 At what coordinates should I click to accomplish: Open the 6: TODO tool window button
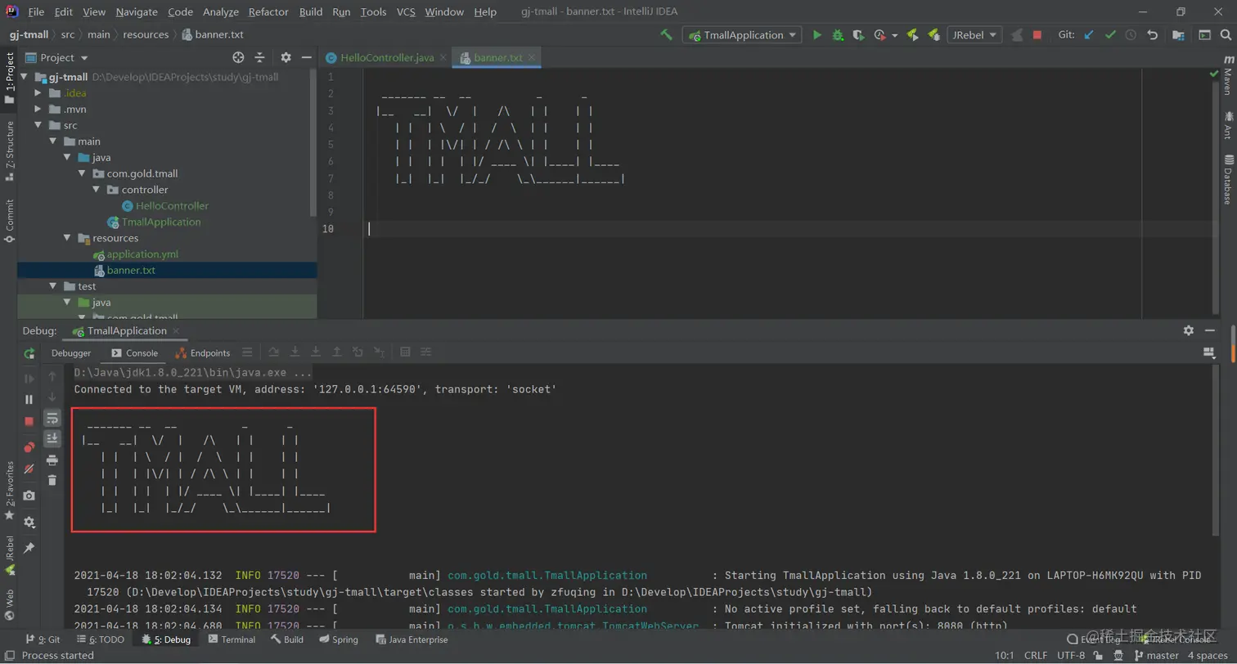point(100,639)
